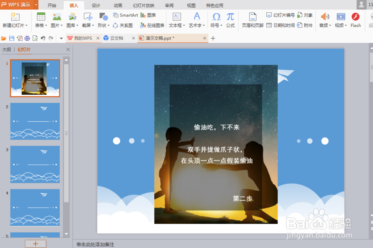Insert an 对象 object
Image resolution: width=373 pixels, height=248 pixels.
click(305, 15)
